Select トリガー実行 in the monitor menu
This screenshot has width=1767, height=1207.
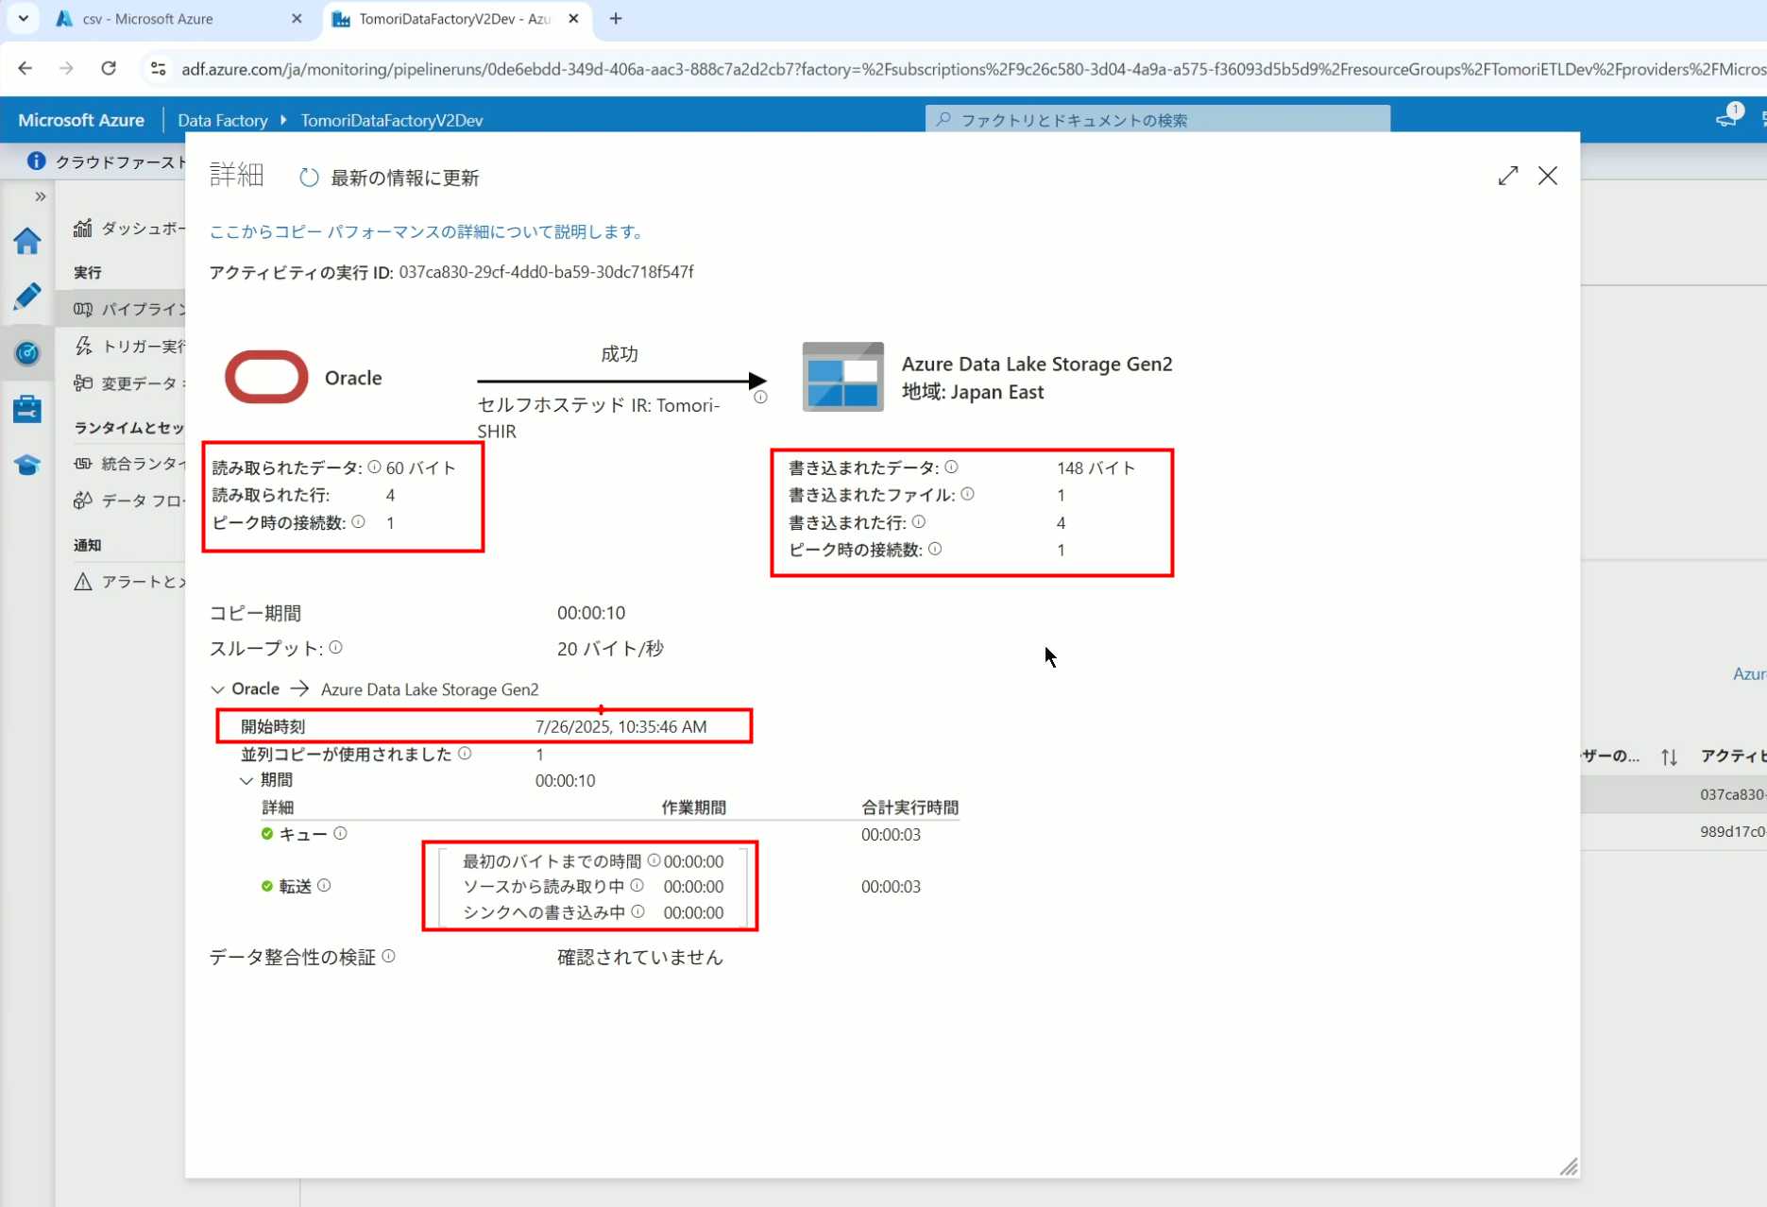[142, 347]
